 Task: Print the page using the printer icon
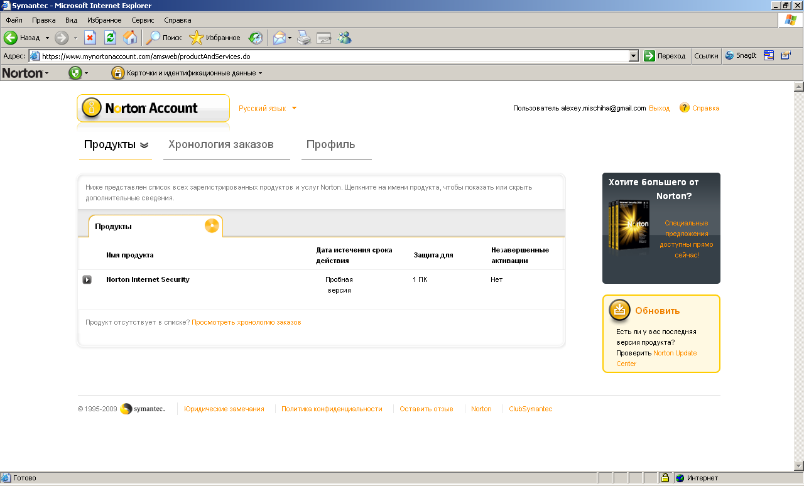(304, 38)
